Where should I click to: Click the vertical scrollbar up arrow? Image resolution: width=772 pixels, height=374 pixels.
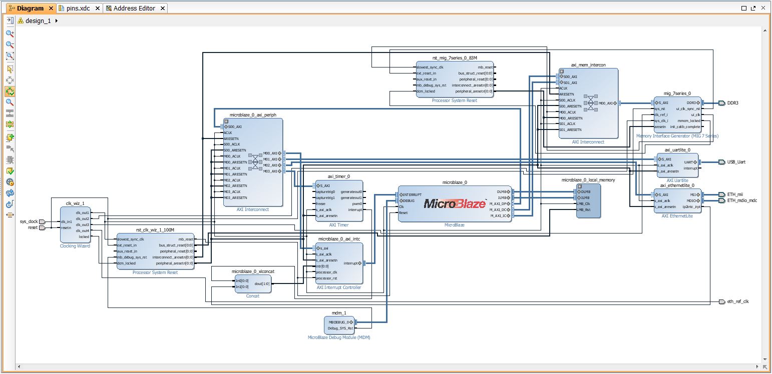coord(764,30)
